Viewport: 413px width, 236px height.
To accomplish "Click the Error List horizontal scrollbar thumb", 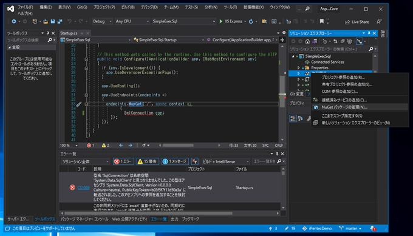I will pos(148,213).
